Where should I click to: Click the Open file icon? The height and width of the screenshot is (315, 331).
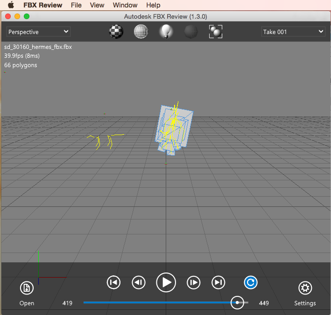click(x=27, y=288)
